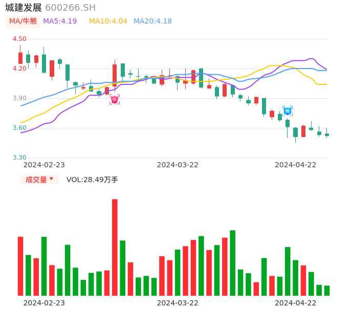The width and height of the screenshot is (351, 310).
Task: Click the 2024-02-23 date label under the price chart
Action: [44, 165]
